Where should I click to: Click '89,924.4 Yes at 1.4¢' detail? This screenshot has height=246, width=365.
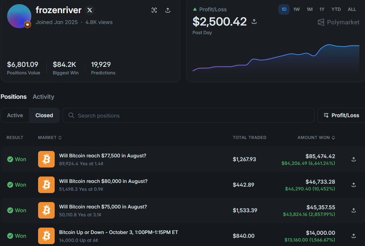pos(81,164)
